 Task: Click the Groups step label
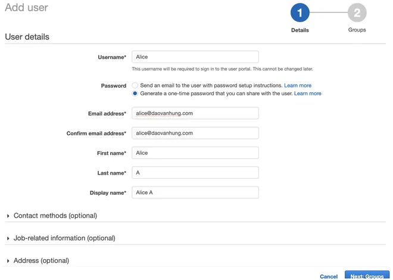[357, 30]
